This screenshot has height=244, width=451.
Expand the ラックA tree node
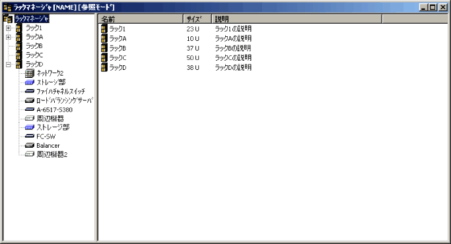(x=9, y=37)
